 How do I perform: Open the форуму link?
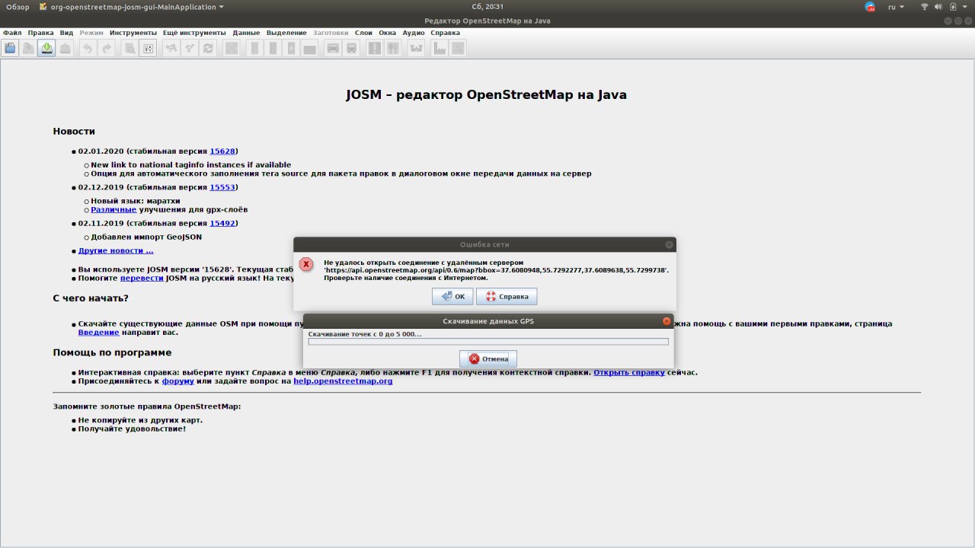(178, 381)
